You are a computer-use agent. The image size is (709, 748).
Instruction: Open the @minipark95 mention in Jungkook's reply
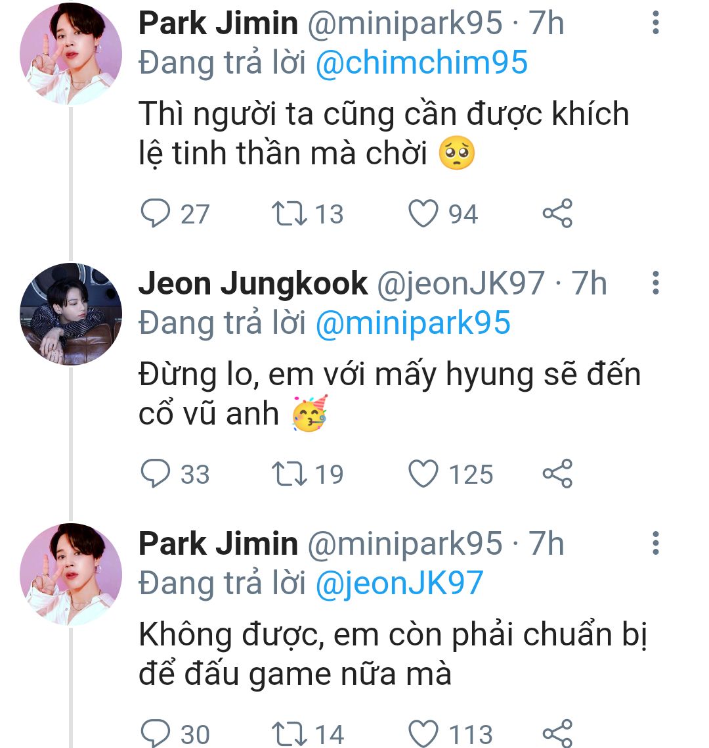coord(413,323)
